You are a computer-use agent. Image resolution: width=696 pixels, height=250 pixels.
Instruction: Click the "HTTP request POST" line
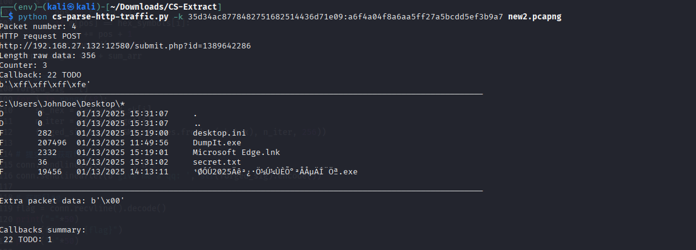click(40, 36)
